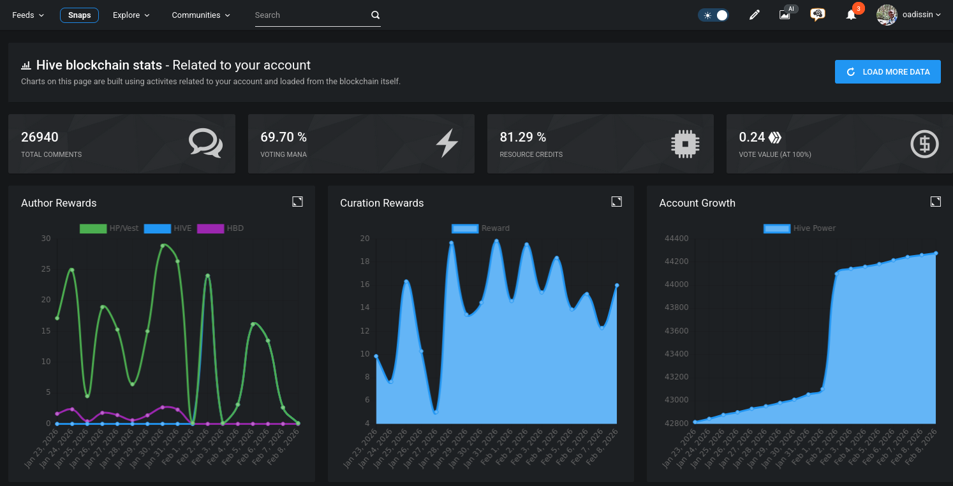Click the bar chart icon beside Hive blockchain stats

26,65
